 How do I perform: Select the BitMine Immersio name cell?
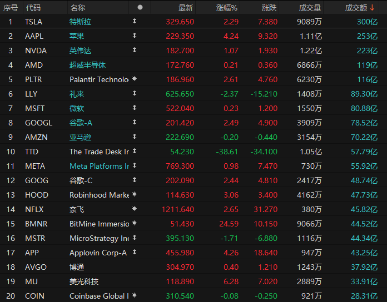pyautogui.click(x=99, y=224)
